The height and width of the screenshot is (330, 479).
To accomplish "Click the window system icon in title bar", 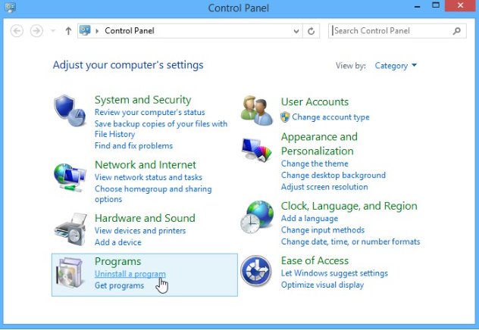I will (10, 7).
